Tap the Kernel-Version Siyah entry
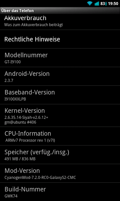This screenshot has width=120, height=201. (x=60, y=116)
